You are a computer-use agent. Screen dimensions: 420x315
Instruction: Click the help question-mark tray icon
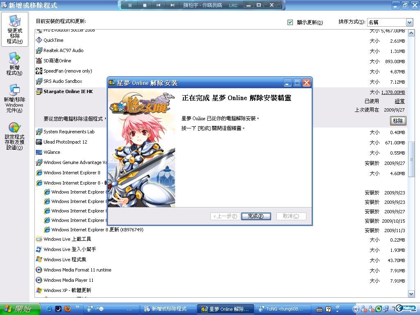click(329, 309)
